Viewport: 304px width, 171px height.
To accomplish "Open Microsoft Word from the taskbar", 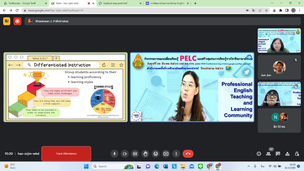I will tap(165, 166).
